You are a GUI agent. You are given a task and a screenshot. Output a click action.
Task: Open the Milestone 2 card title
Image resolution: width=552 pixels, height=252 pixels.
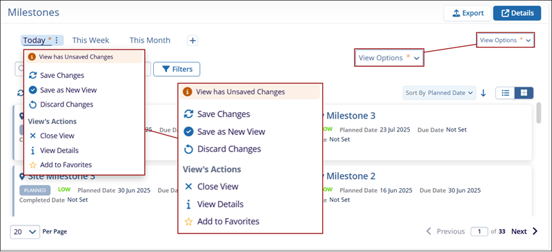tap(351, 176)
